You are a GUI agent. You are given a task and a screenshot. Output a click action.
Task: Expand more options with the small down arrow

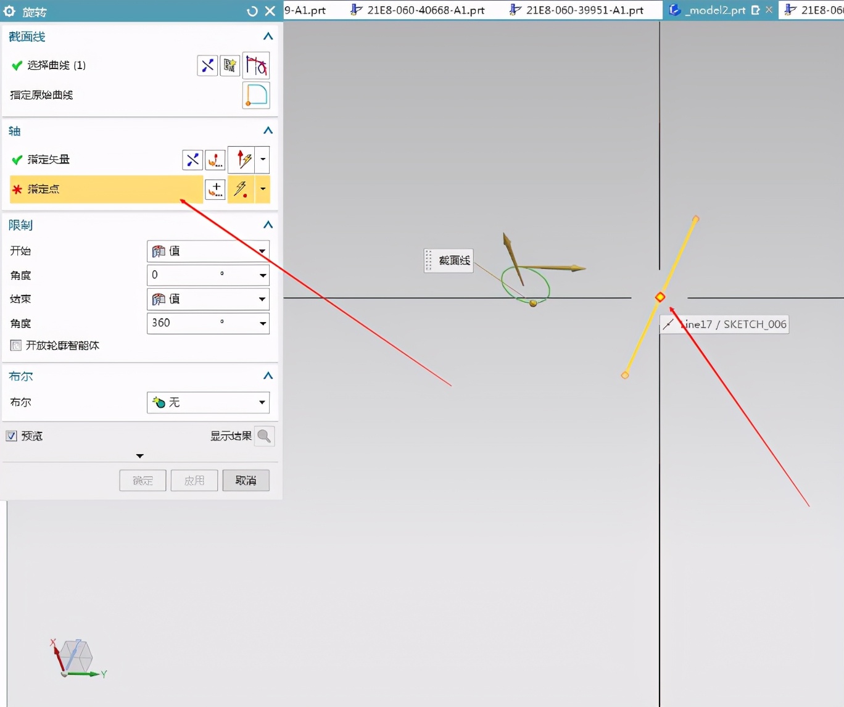click(140, 456)
